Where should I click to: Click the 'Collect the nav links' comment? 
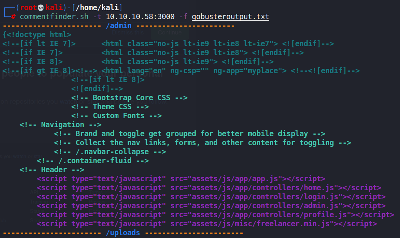(203, 143)
